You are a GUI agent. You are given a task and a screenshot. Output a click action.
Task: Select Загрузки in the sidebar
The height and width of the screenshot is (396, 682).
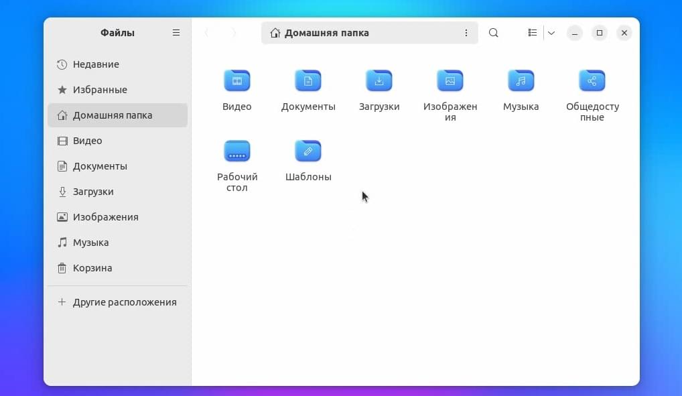117,192
